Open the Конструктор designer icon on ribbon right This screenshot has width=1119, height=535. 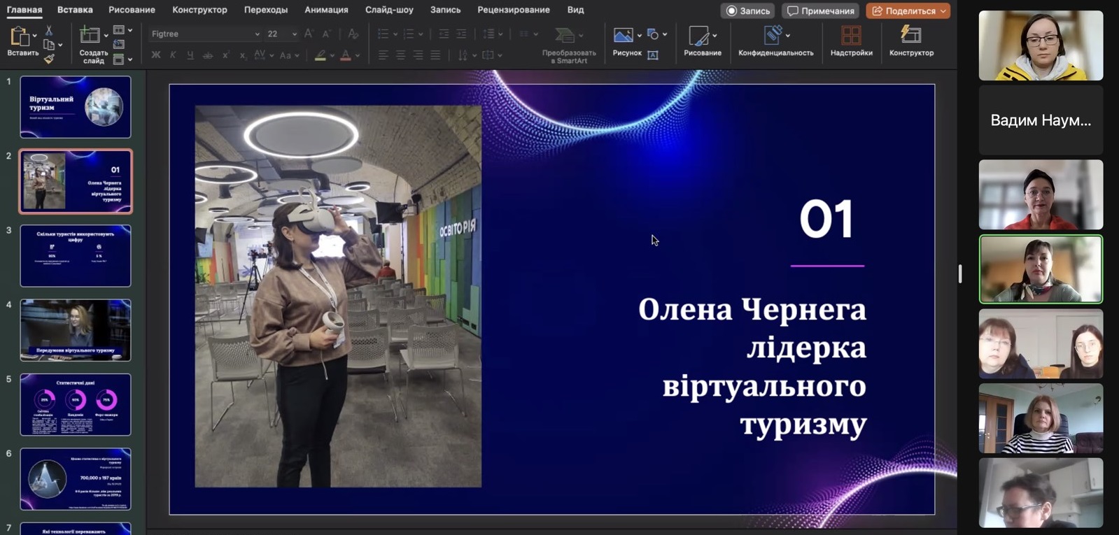(x=911, y=35)
